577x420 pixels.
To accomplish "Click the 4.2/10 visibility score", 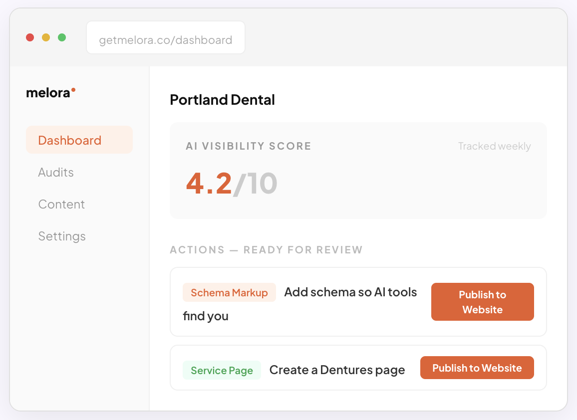I will pos(231,184).
